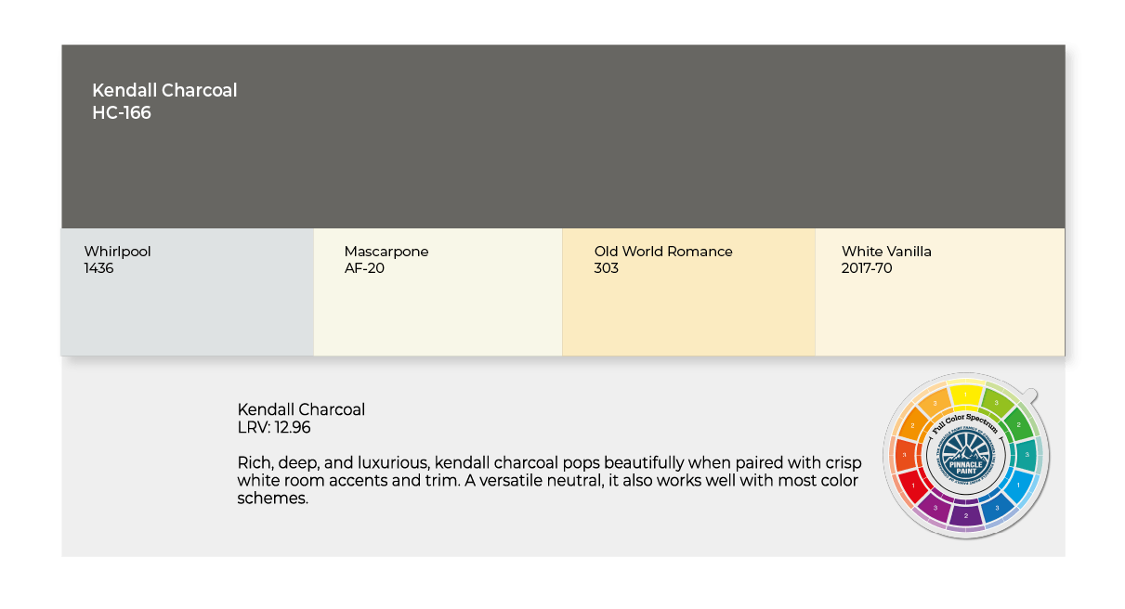1125x609 pixels.
Task: Select the red segment on the color wheel
Action: (x=913, y=484)
